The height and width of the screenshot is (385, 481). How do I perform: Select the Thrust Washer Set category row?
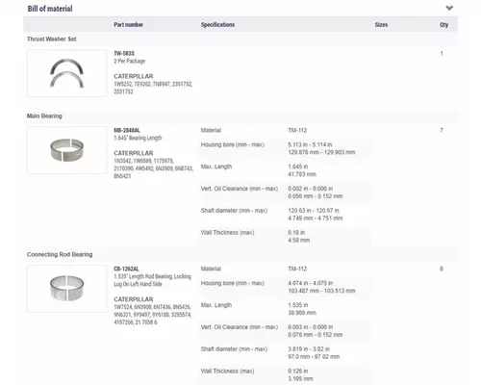click(240, 39)
